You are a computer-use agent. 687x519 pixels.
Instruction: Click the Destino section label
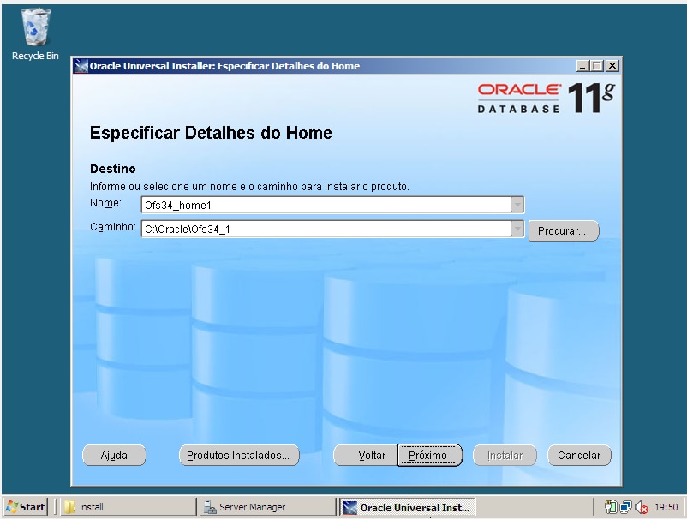point(112,169)
